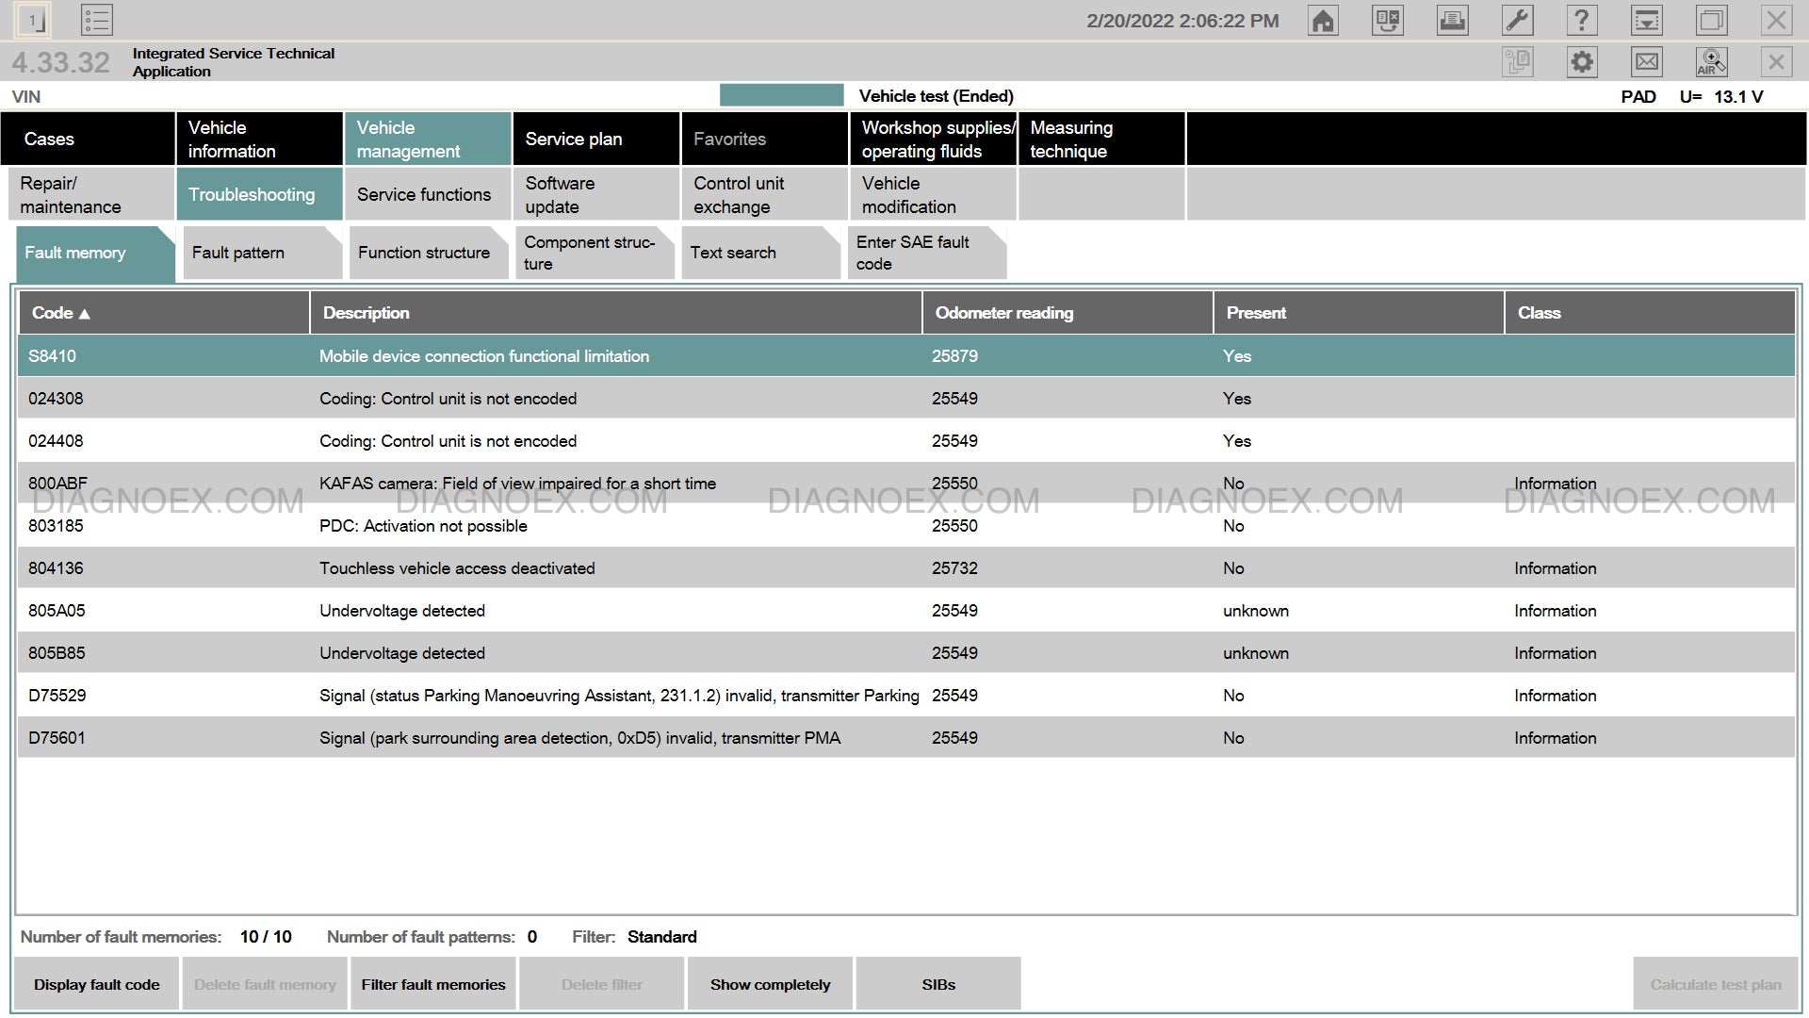Select fault row 024308
The image size is (1809, 1018).
pyautogui.click(x=906, y=399)
